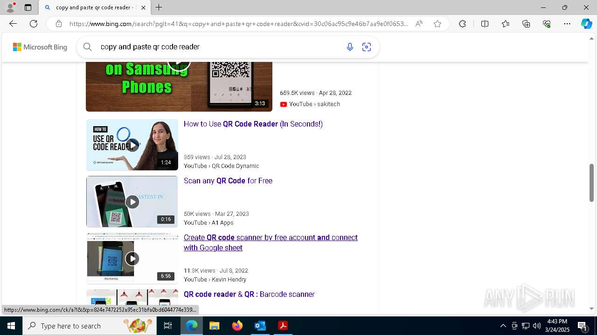Image resolution: width=597 pixels, height=335 pixels.
Task: Click '659.5K views · Apr 28, 2022' text
Action: coord(316,93)
